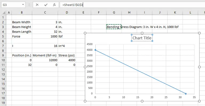The height and width of the screenshot is (106, 205).
Task: Select row 14 header
Action: tap(3, 79)
